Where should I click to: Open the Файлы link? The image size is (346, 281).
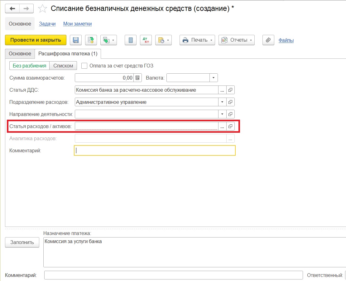coord(286,40)
